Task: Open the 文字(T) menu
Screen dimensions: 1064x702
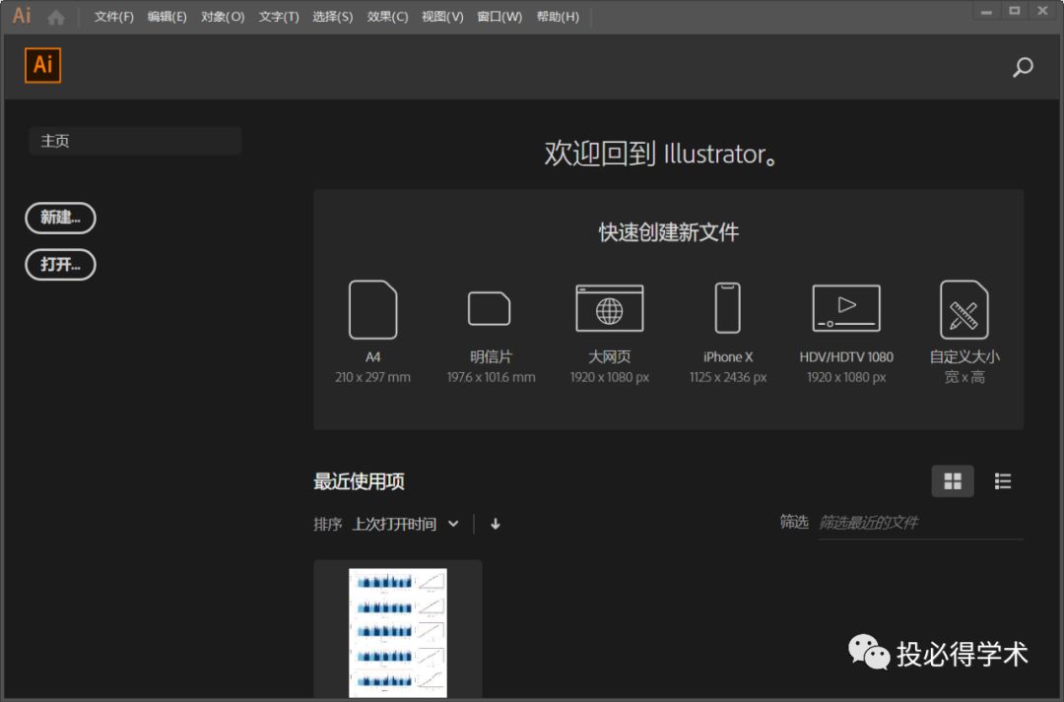Action: click(278, 17)
